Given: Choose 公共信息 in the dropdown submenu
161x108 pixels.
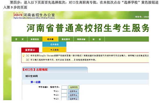Looking at the screenshot, I should point(54,44).
